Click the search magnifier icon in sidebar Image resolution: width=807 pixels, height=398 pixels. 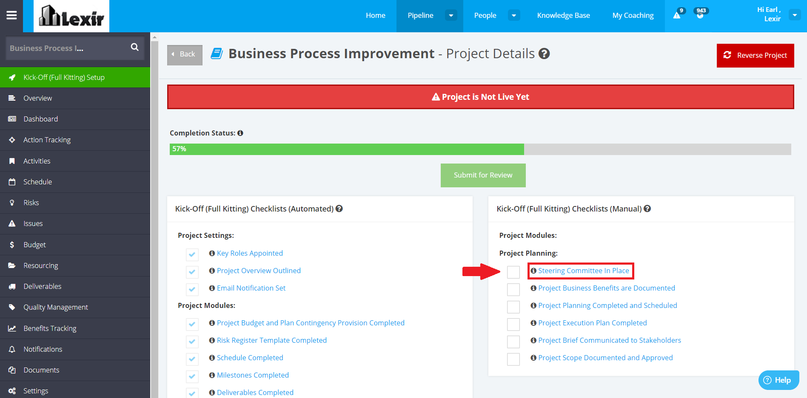pyautogui.click(x=134, y=47)
